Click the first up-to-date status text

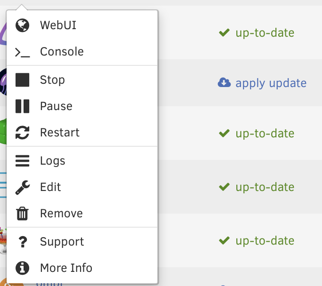point(265,33)
